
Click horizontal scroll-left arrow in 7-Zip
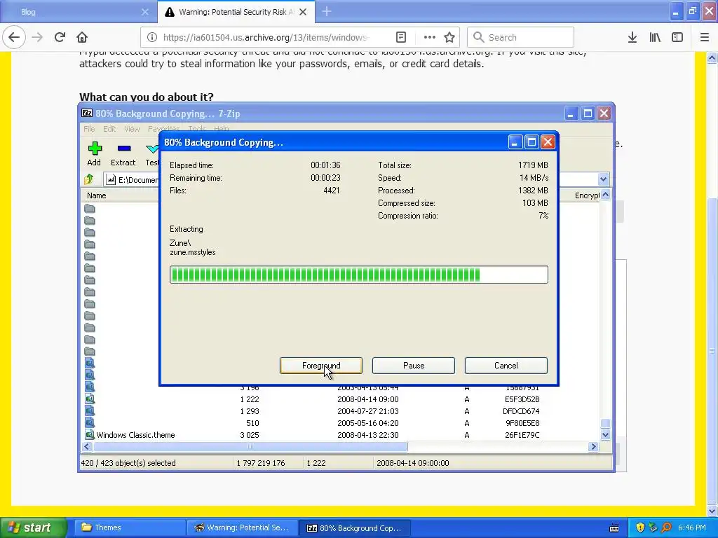click(86, 446)
